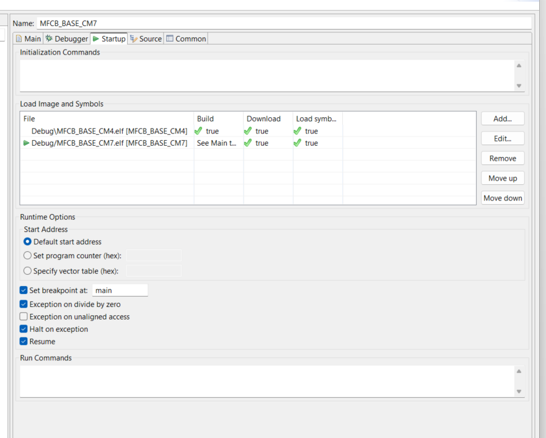This screenshot has height=438, width=546.
Task: Enable Exception on unaligned access
Action: point(24,317)
